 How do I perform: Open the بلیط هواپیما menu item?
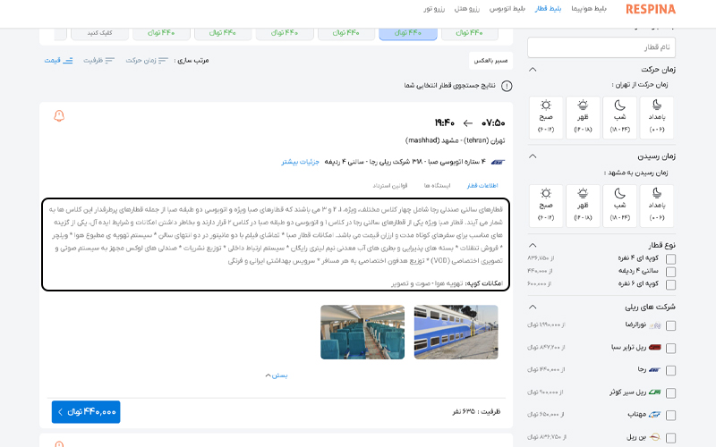tap(589, 9)
